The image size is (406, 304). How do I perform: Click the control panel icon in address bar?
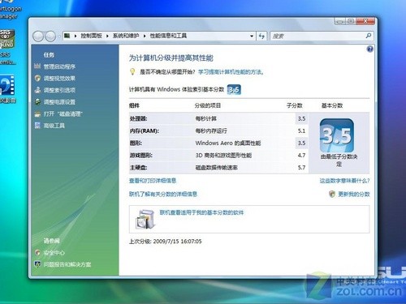pos(67,36)
